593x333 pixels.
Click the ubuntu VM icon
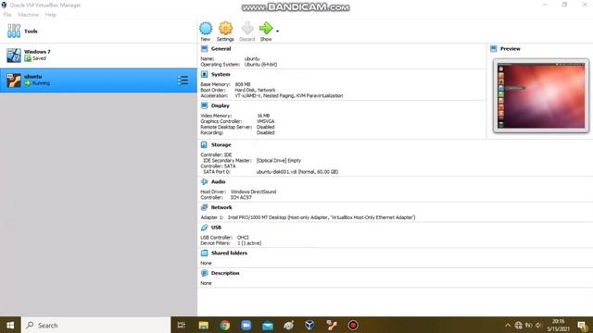tap(14, 80)
